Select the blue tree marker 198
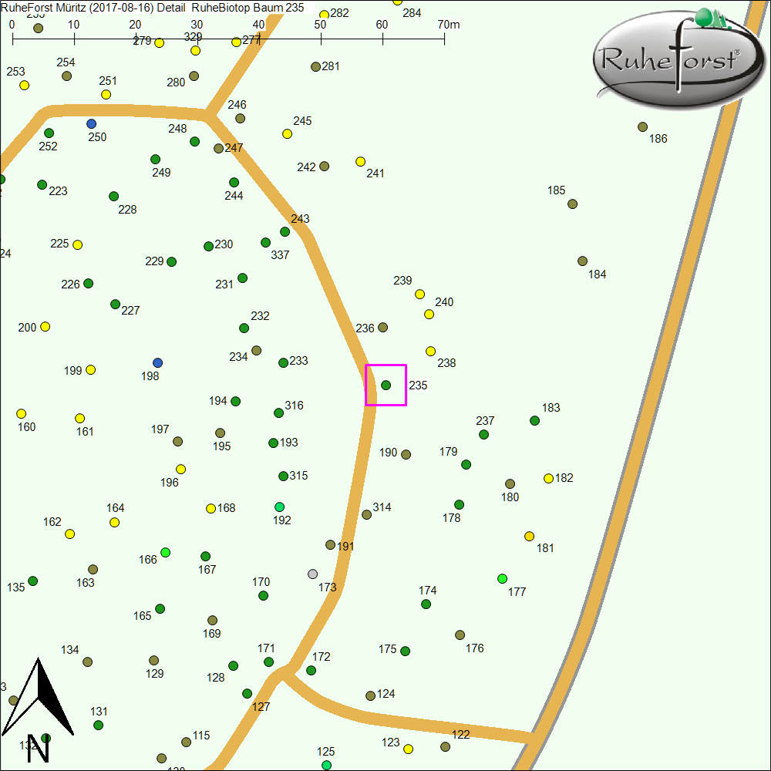 click(158, 362)
